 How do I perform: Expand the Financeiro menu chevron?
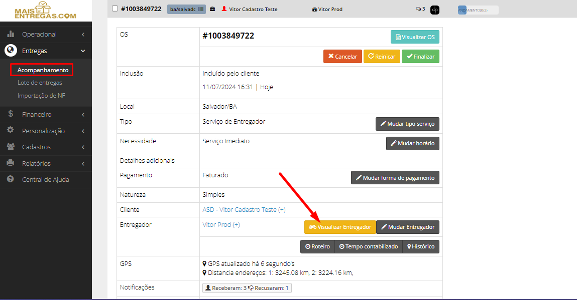point(83,115)
